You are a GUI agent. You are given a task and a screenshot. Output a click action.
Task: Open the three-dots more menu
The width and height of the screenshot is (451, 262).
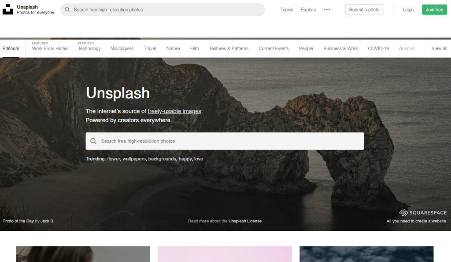pos(327,10)
